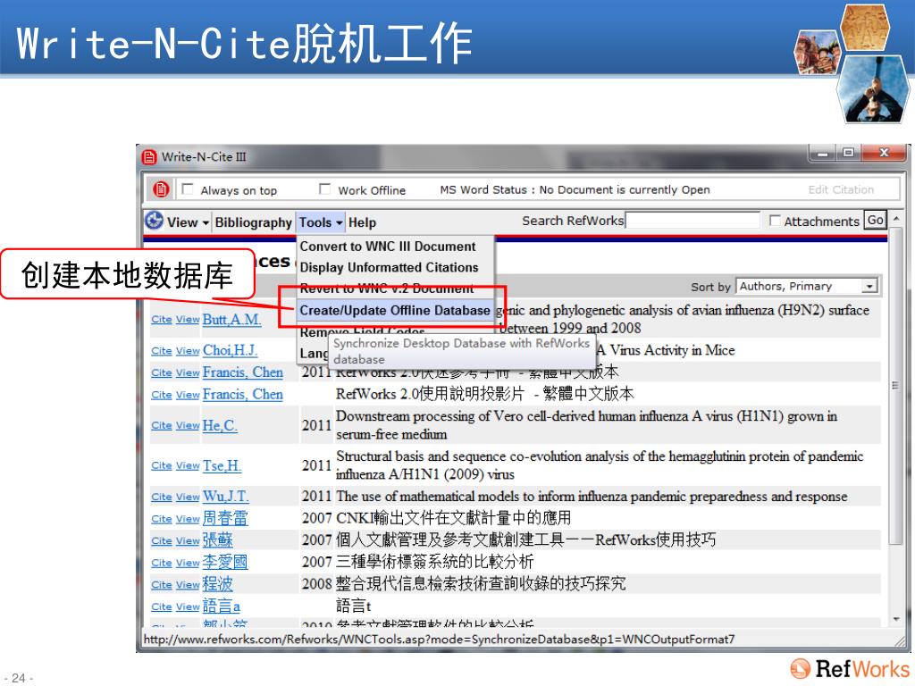Click the blue View globe icon
The height and width of the screenshot is (686, 915).
[x=154, y=222]
